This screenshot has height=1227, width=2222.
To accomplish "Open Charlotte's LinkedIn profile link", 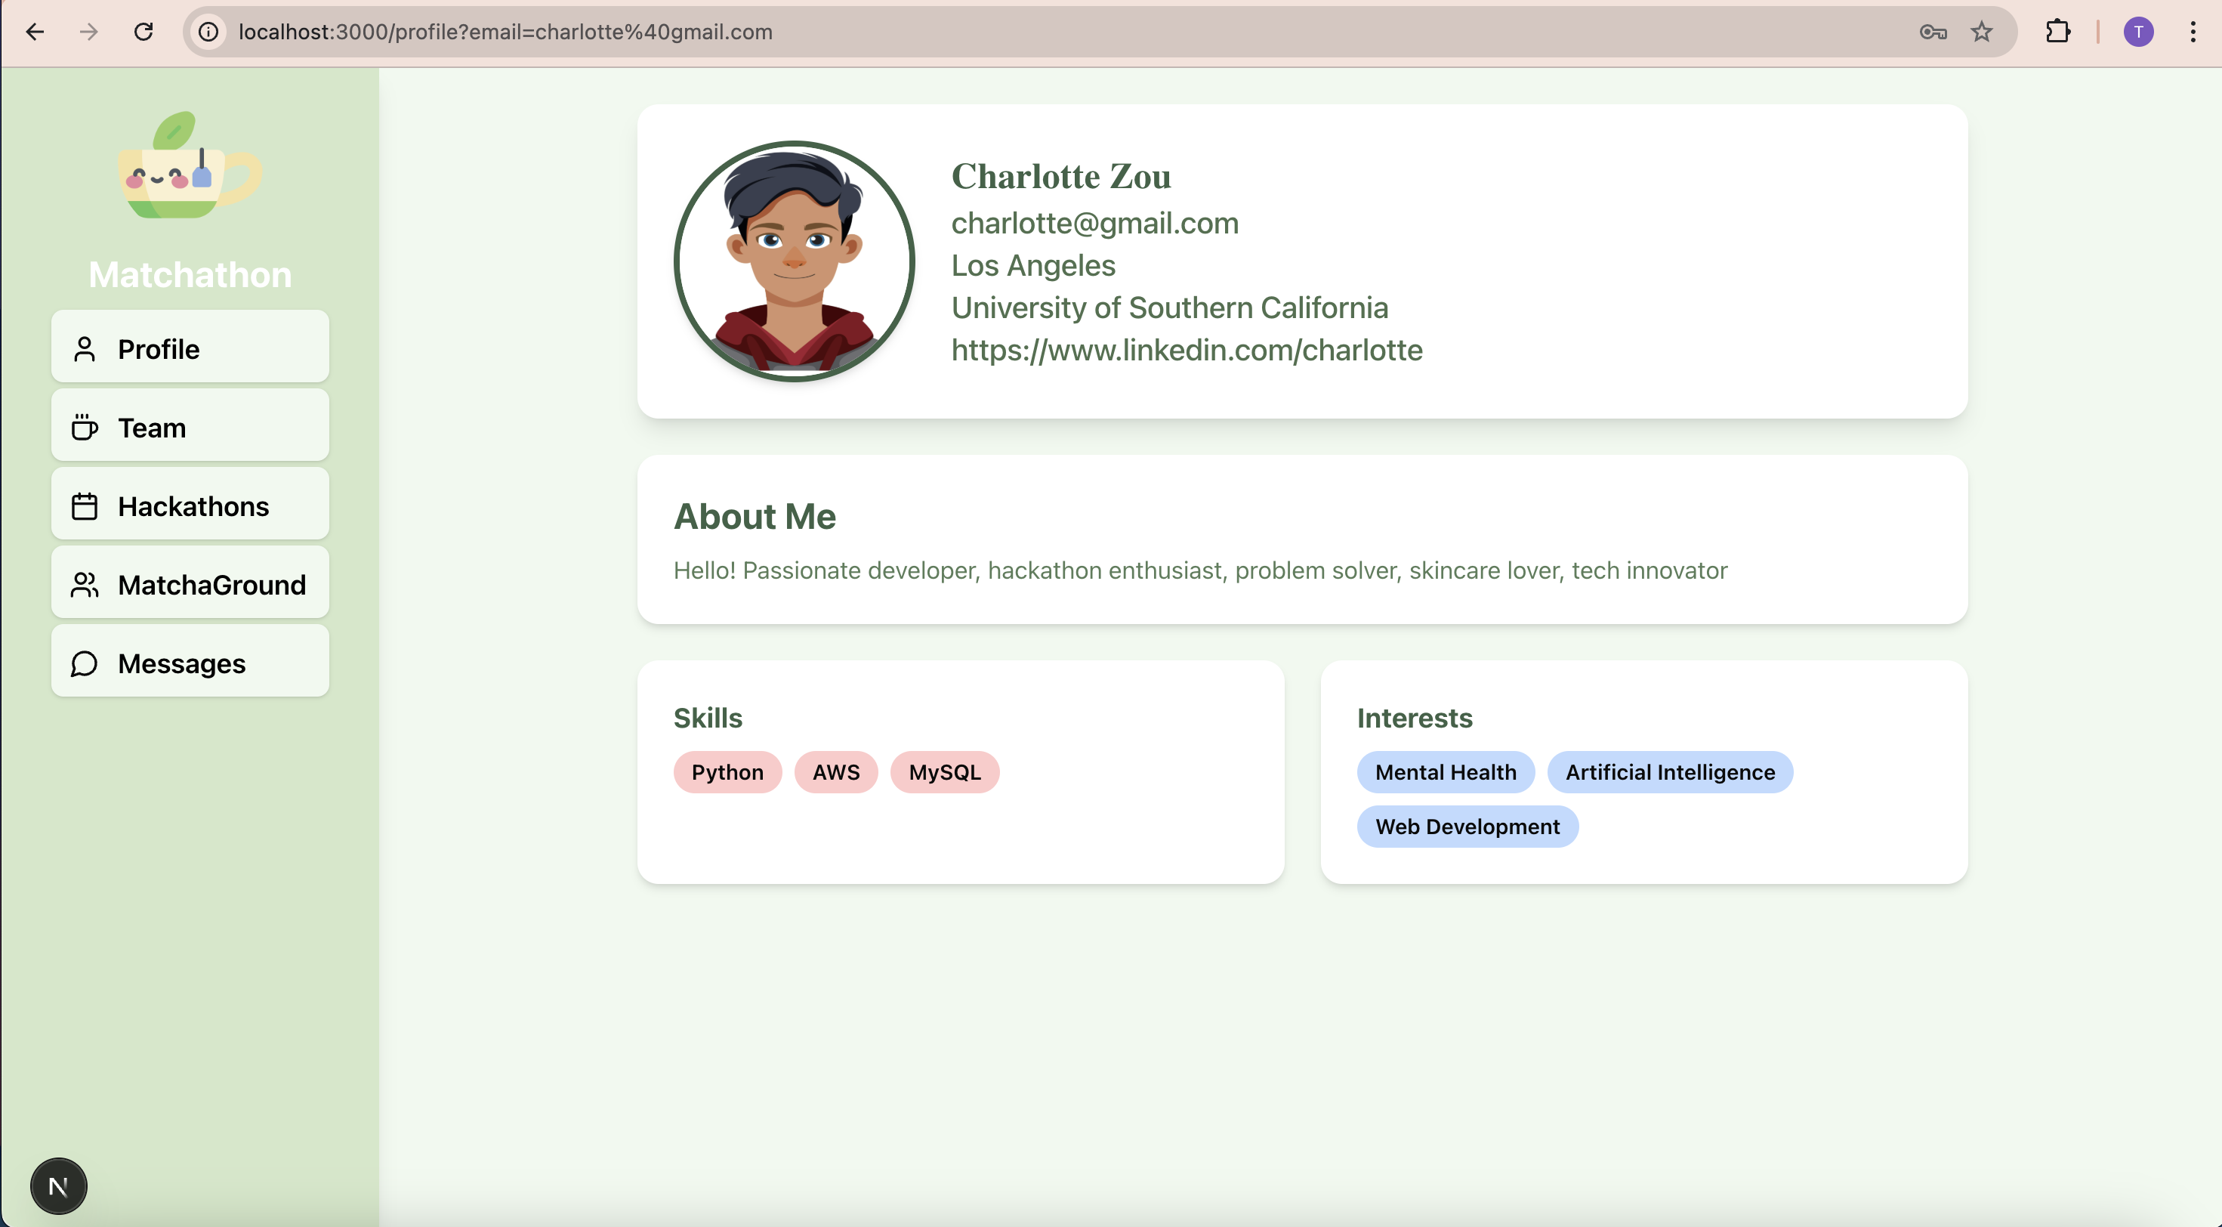I will 1186,351.
